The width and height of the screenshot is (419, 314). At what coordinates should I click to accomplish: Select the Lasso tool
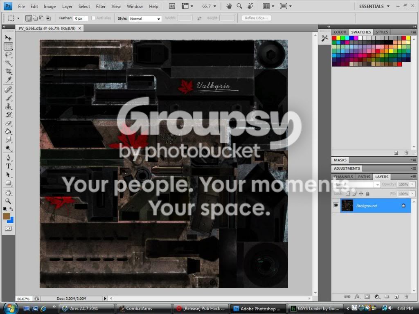coord(8,55)
